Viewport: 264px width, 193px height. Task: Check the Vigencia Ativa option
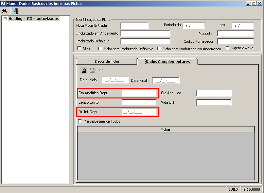(x=228, y=48)
